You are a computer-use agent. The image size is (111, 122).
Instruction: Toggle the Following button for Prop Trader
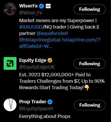point(90,105)
